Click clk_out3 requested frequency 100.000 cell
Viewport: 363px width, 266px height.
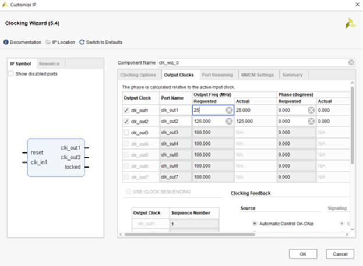213,132
